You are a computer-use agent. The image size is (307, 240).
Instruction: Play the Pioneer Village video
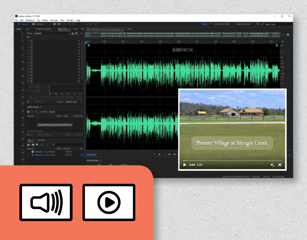[x=185, y=165]
